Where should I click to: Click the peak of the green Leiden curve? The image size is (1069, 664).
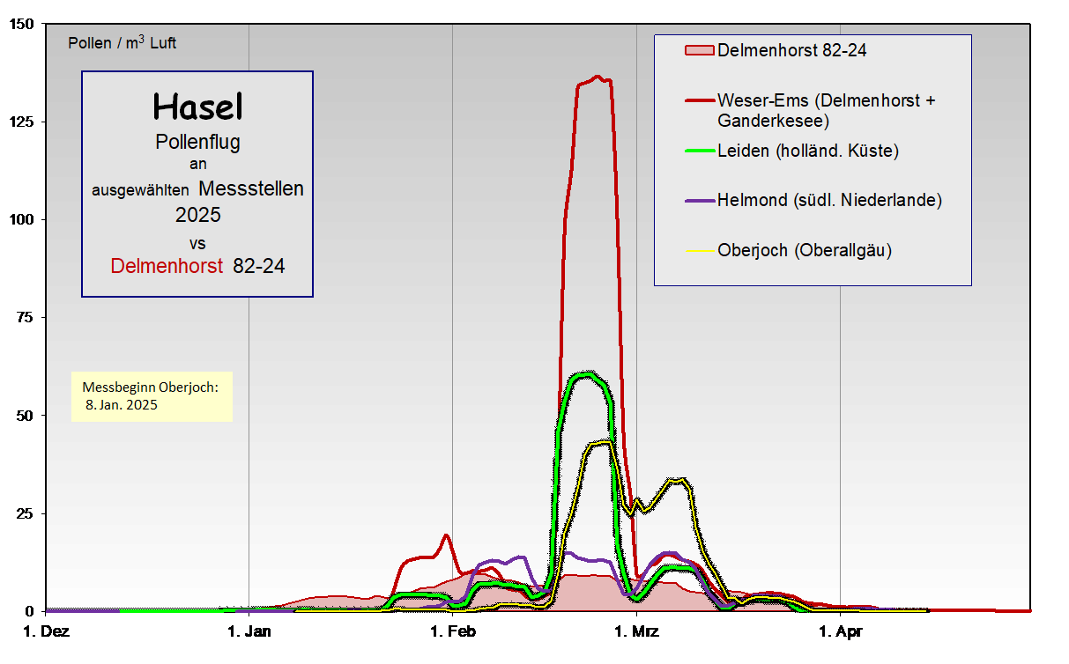point(586,374)
